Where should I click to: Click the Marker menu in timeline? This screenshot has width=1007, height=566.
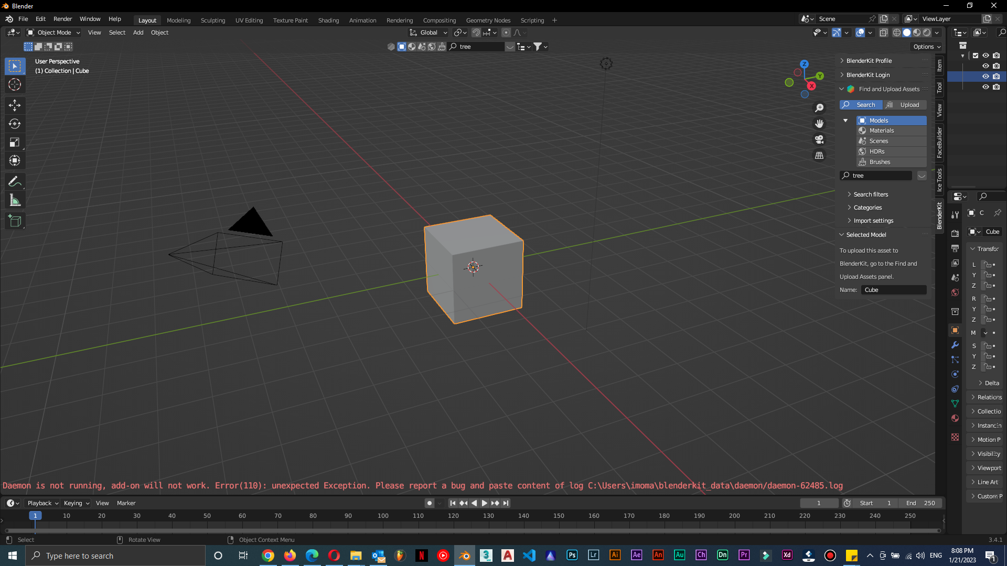click(x=126, y=503)
